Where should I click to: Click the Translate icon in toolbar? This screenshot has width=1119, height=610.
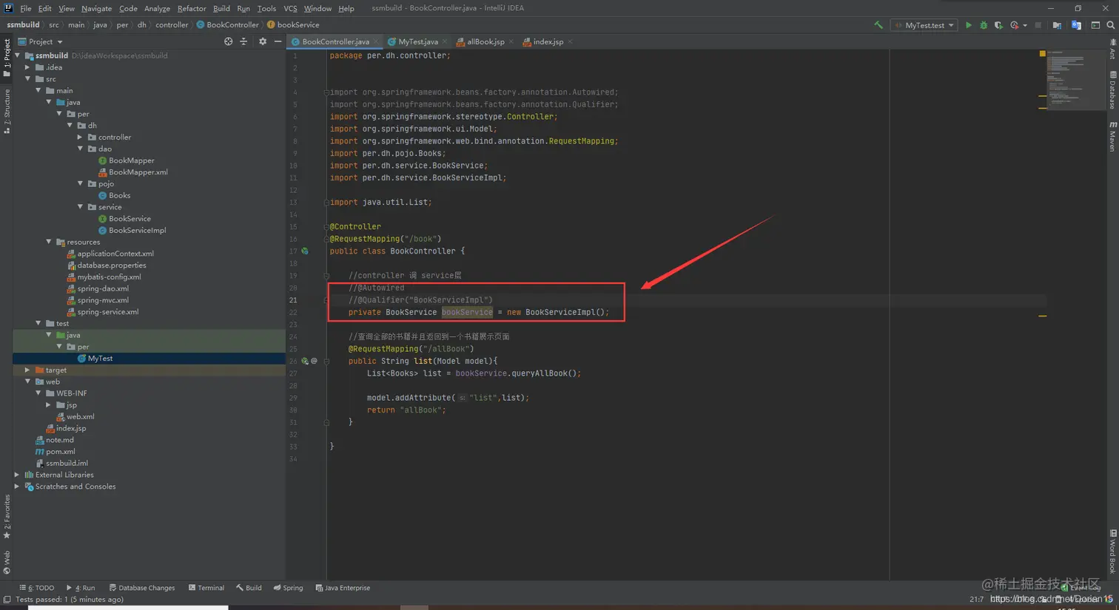tap(1076, 25)
